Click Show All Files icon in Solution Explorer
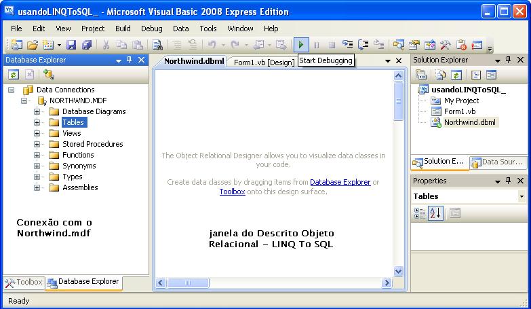Image resolution: width=531 pixels, height=309 pixels. coord(440,75)
